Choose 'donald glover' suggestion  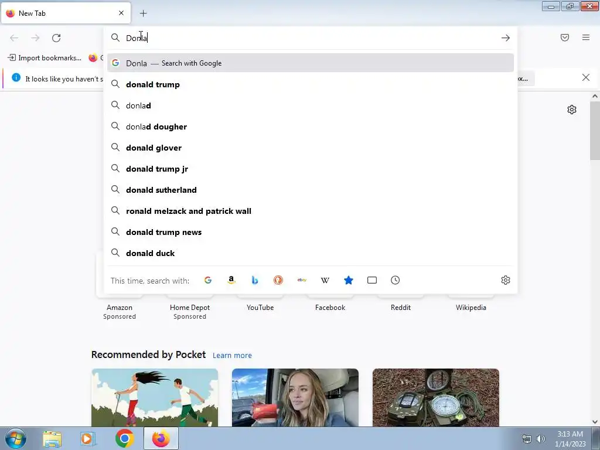311,148
